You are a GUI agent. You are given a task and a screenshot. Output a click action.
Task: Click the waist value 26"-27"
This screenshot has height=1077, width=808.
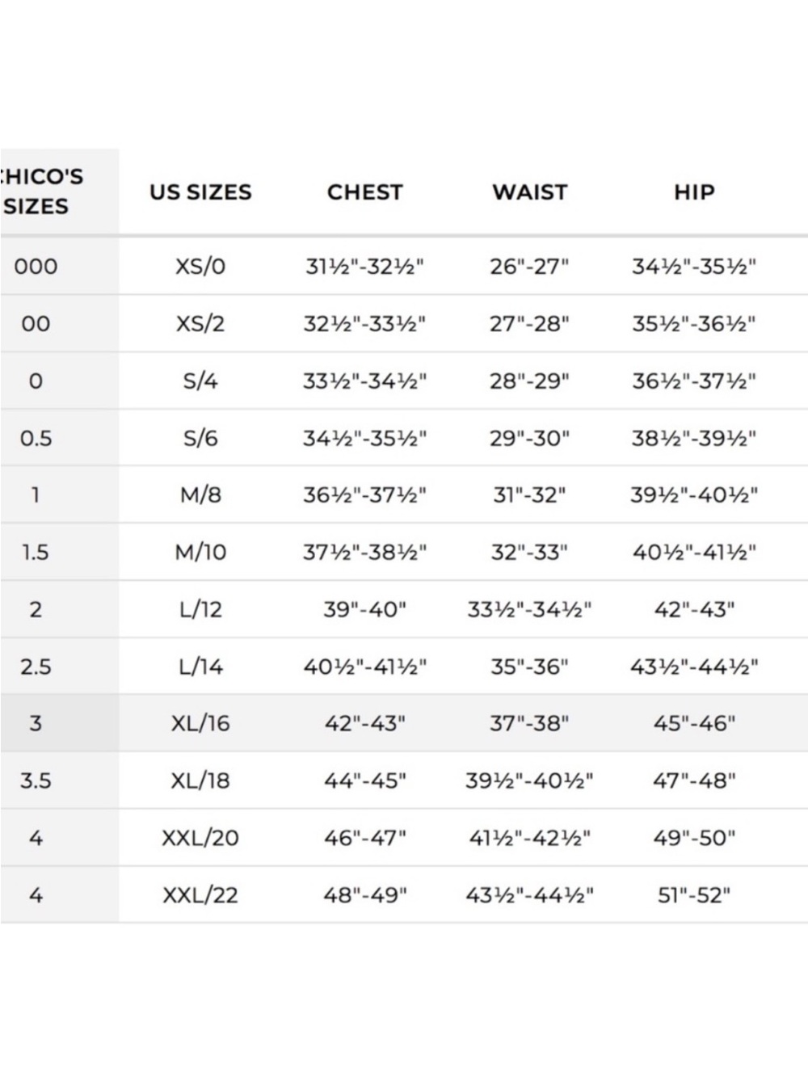[529, 266]
